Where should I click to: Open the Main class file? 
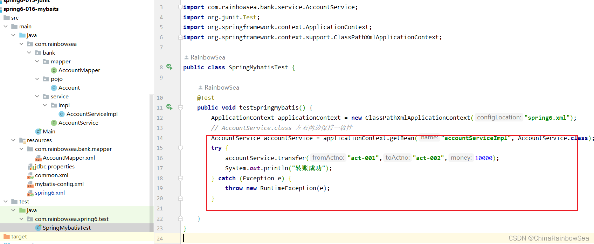click(49, 131)
